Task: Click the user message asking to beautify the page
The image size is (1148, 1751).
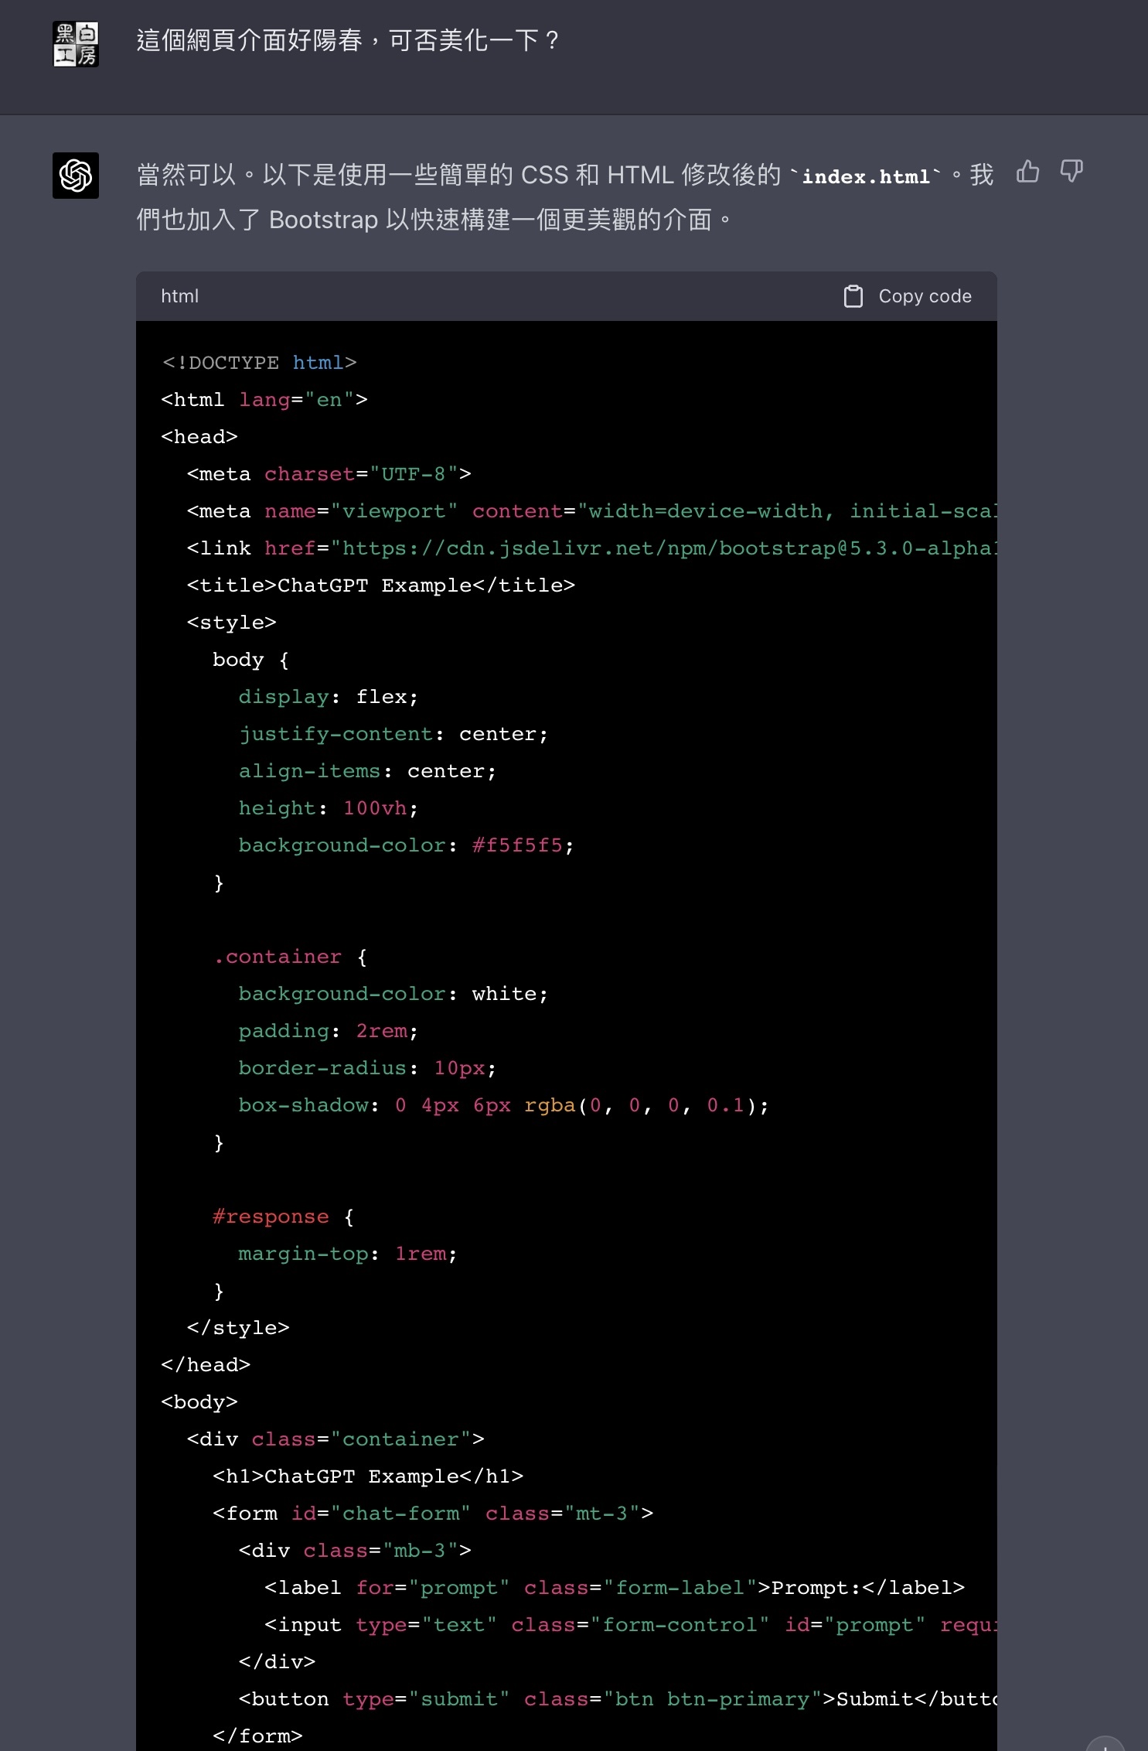Action: (x=348, y=40)
